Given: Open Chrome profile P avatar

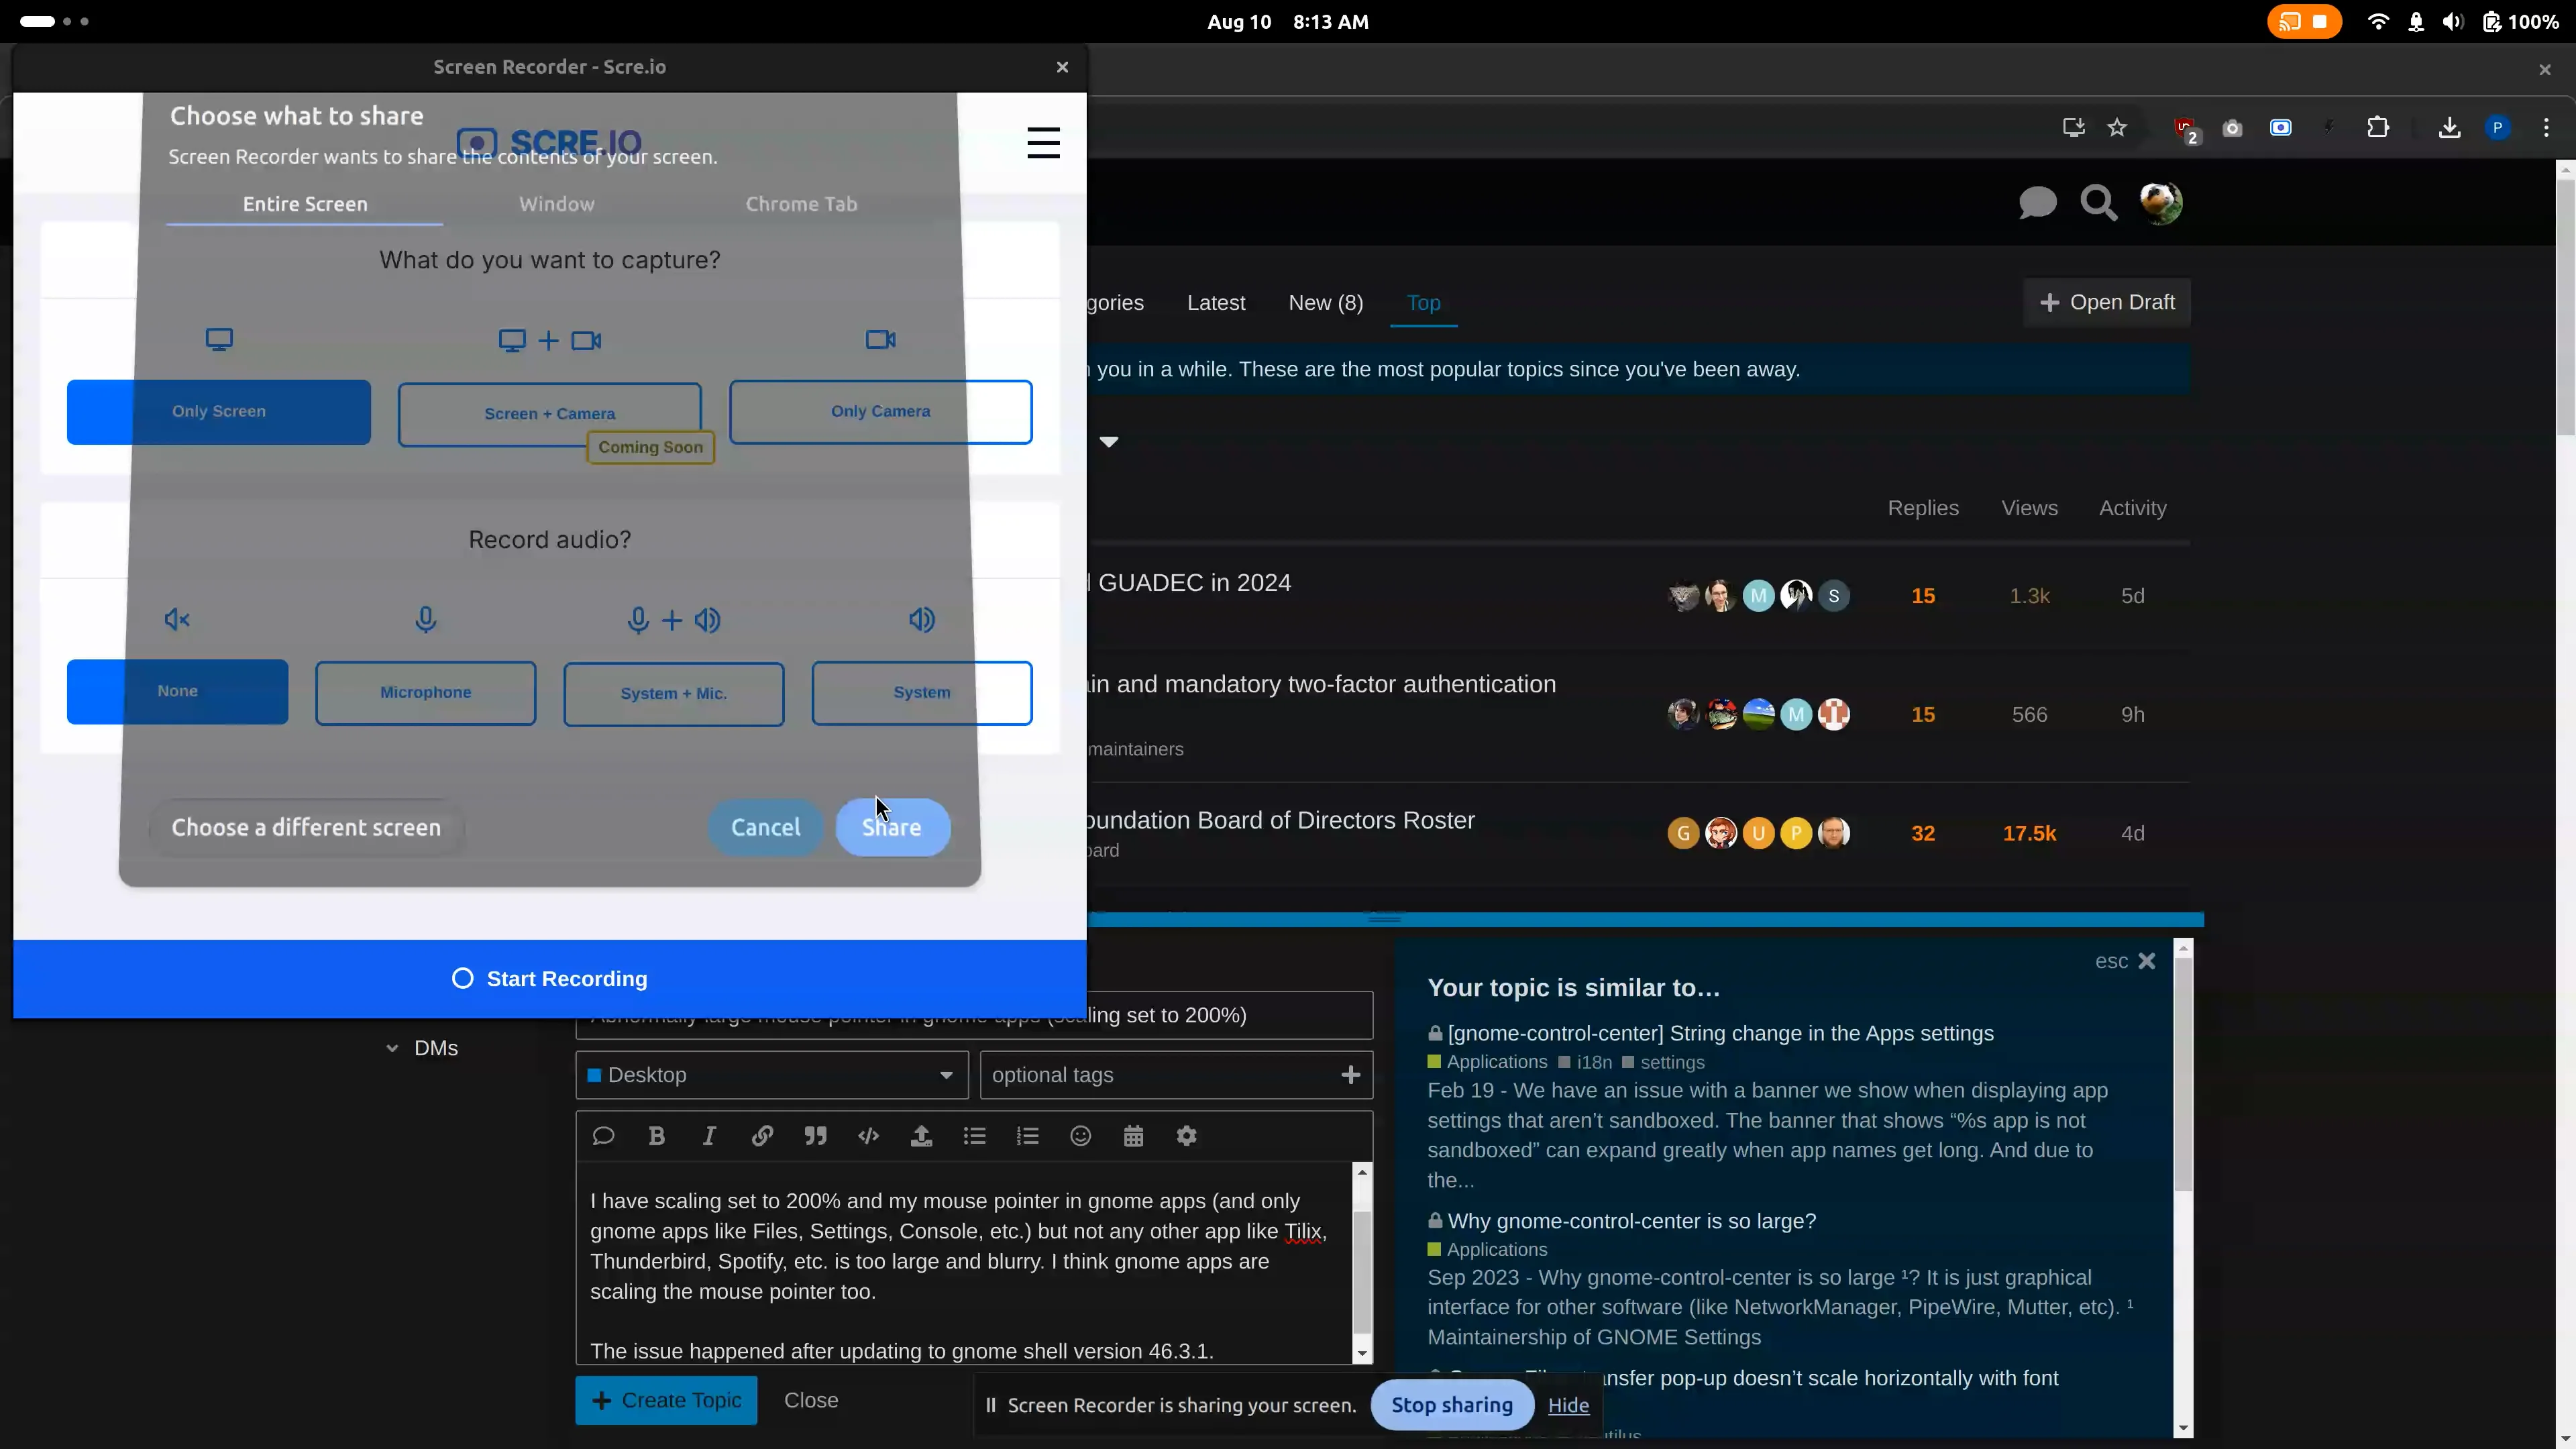Looking at the screenshot, I should pos(2497,128).
